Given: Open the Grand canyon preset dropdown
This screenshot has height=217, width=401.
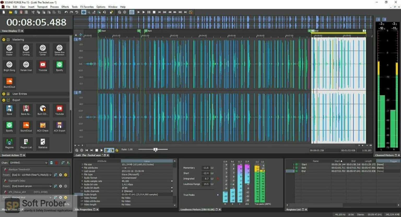Looking at the screenshot, I should click(x=32, y=186).
